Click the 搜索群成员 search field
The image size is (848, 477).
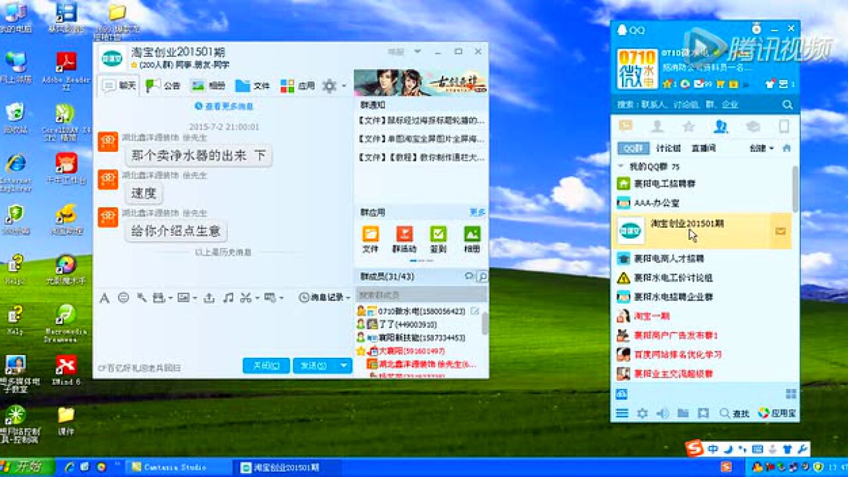pyautogui.click(x=421, y=294)
